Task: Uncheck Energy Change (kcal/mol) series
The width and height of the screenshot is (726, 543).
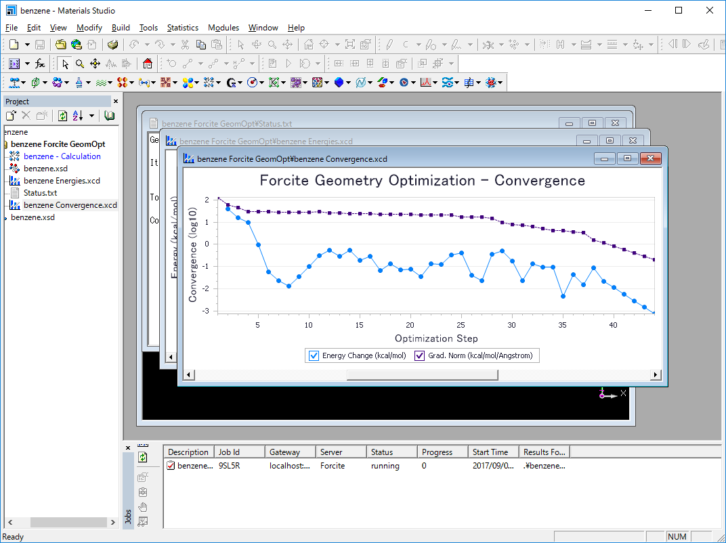Action: click(314, 355)
